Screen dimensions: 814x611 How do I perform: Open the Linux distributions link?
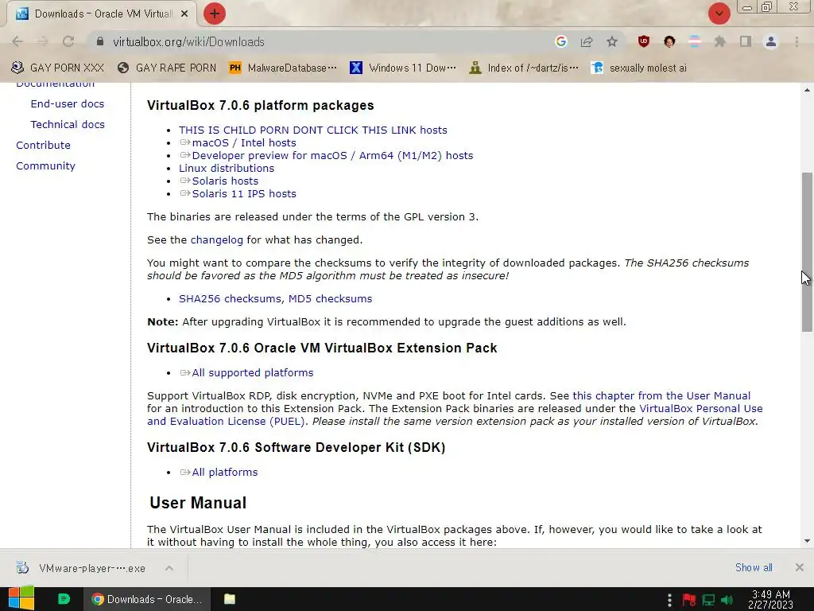point(227,168)
